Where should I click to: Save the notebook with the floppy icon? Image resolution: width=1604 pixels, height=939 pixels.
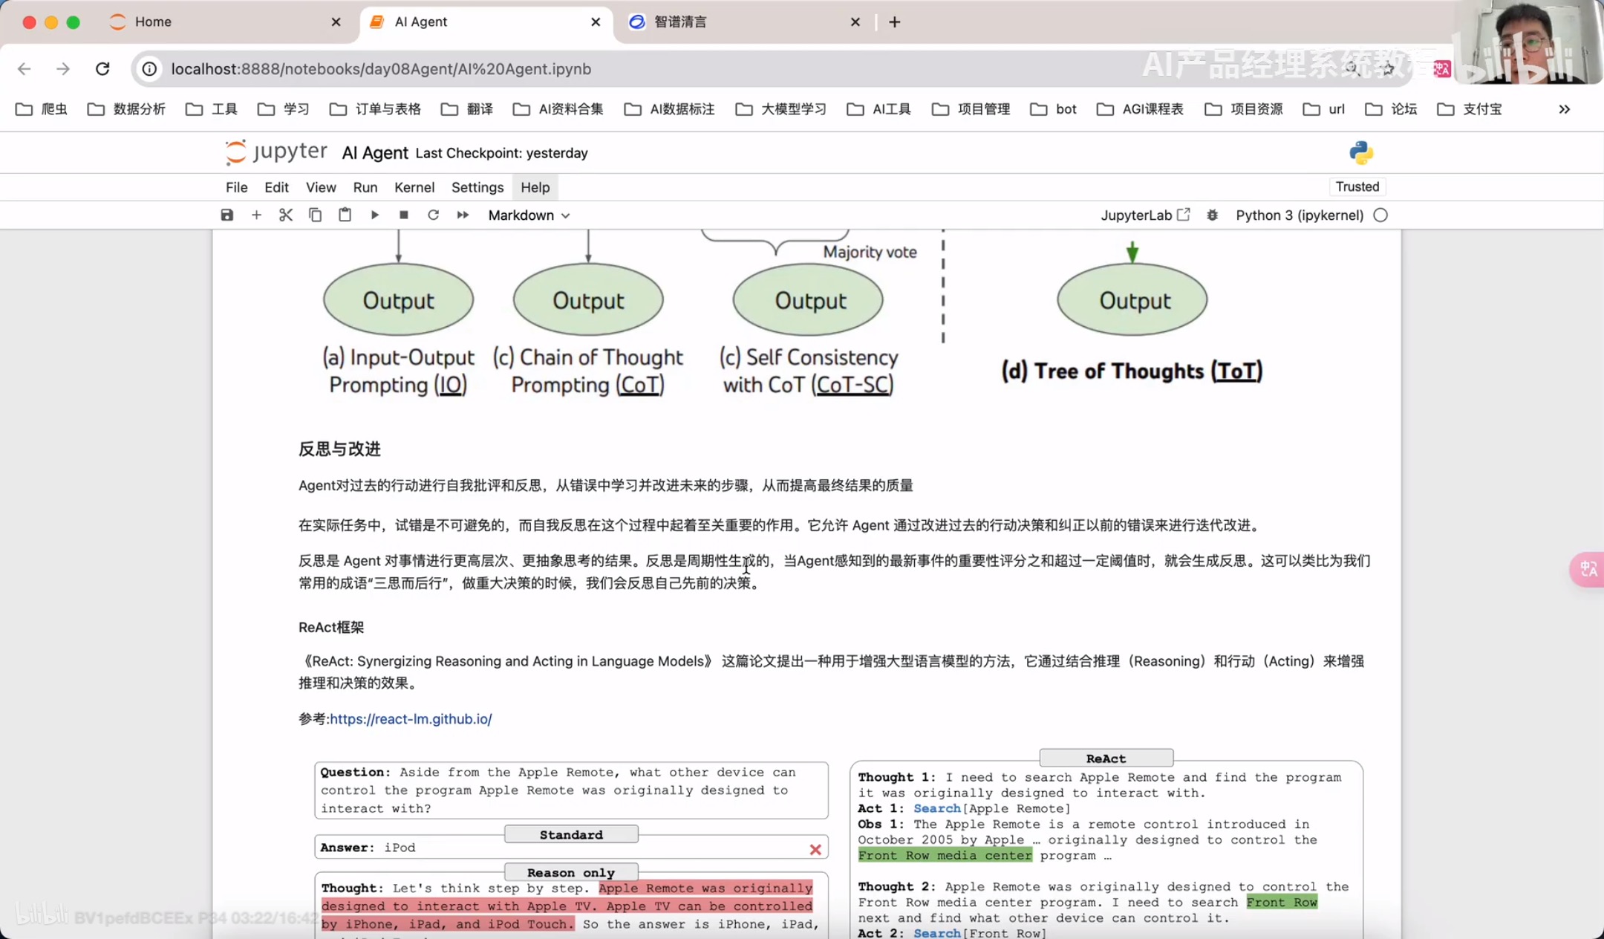point(227,215)
